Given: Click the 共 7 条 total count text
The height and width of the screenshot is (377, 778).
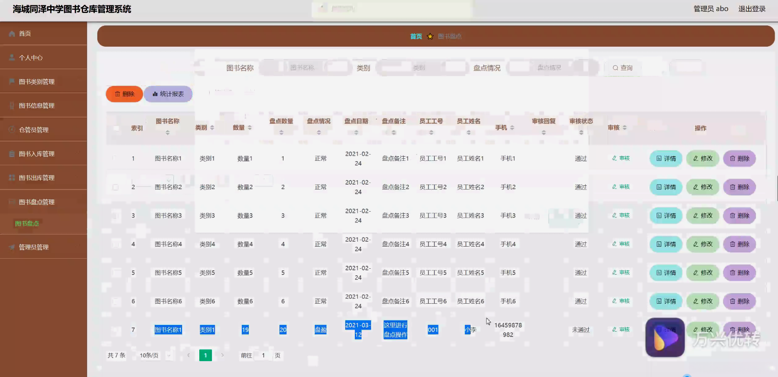Looking at the screenshot, I should click(116, 355).
